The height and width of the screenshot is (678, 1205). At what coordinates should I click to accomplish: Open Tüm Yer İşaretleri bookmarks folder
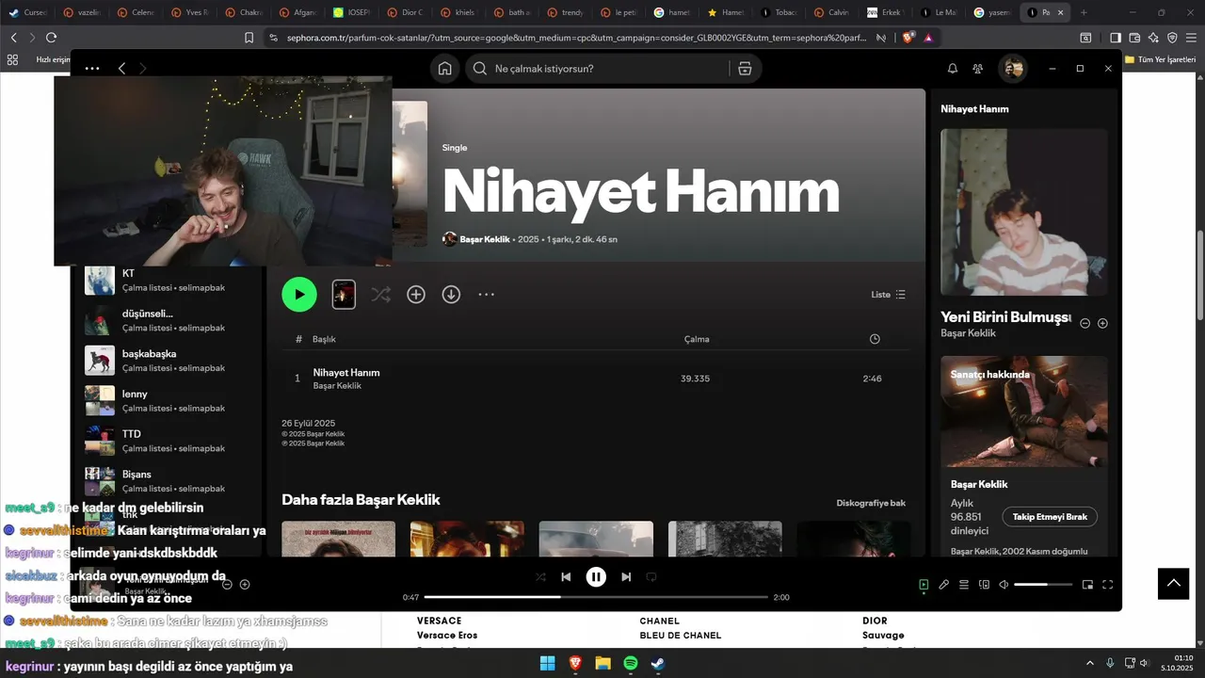pos(1160,59)
